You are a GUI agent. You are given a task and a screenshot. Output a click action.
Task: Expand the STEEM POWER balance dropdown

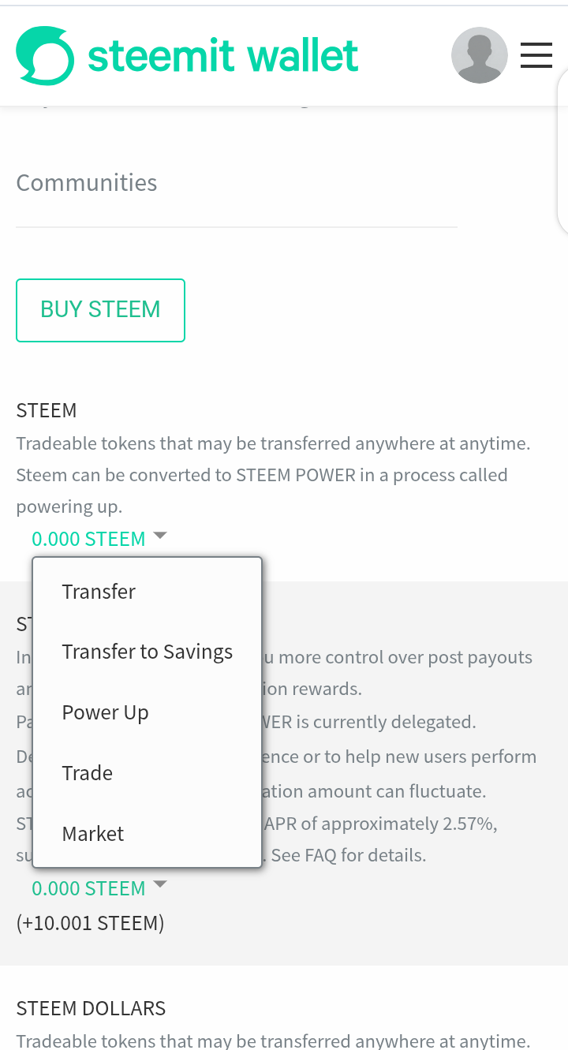point(88,888)
